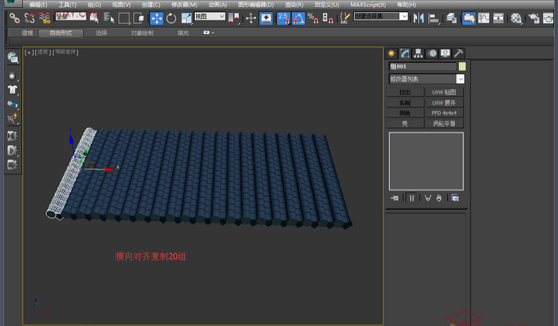Screen dimensions: 558x326
Task: Open the Motion command panel tab
Action: 432,53
